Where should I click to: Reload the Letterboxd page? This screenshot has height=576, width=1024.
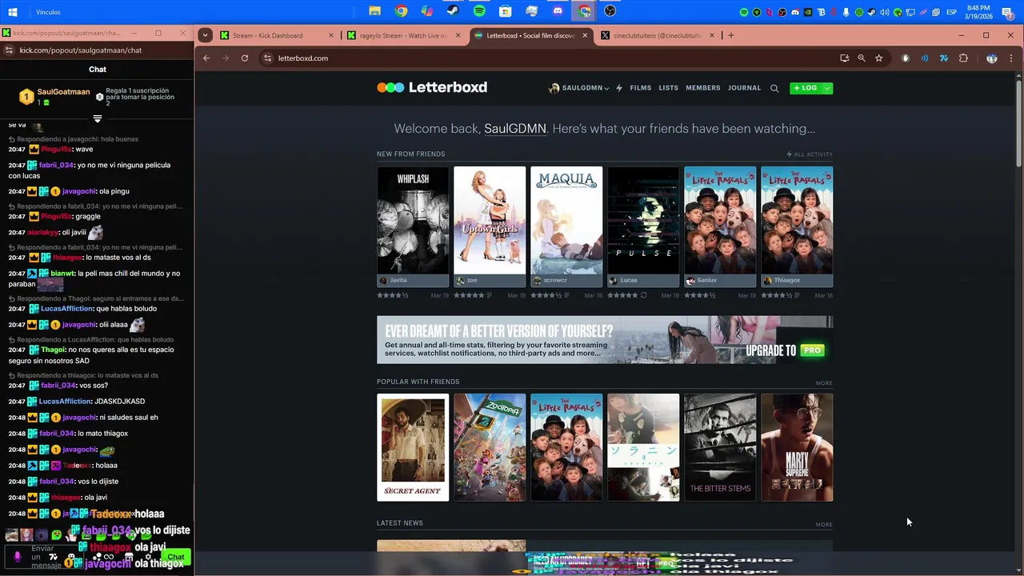[245, 58]
